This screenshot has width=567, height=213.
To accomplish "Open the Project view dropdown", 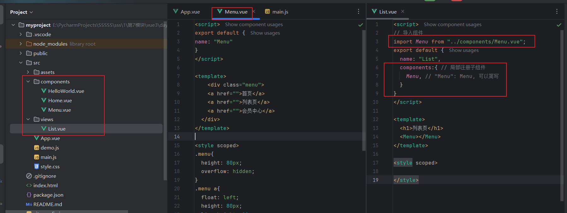I will pos(21,12).
